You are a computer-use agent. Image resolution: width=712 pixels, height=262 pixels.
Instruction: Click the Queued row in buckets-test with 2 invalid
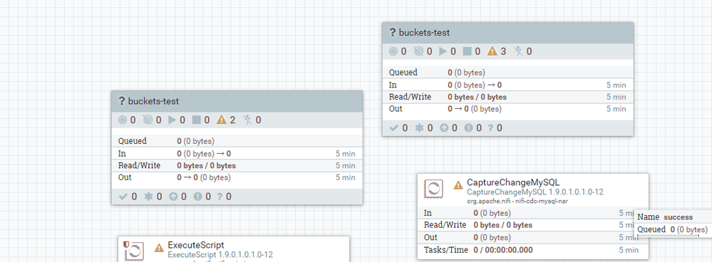[237, 141]
